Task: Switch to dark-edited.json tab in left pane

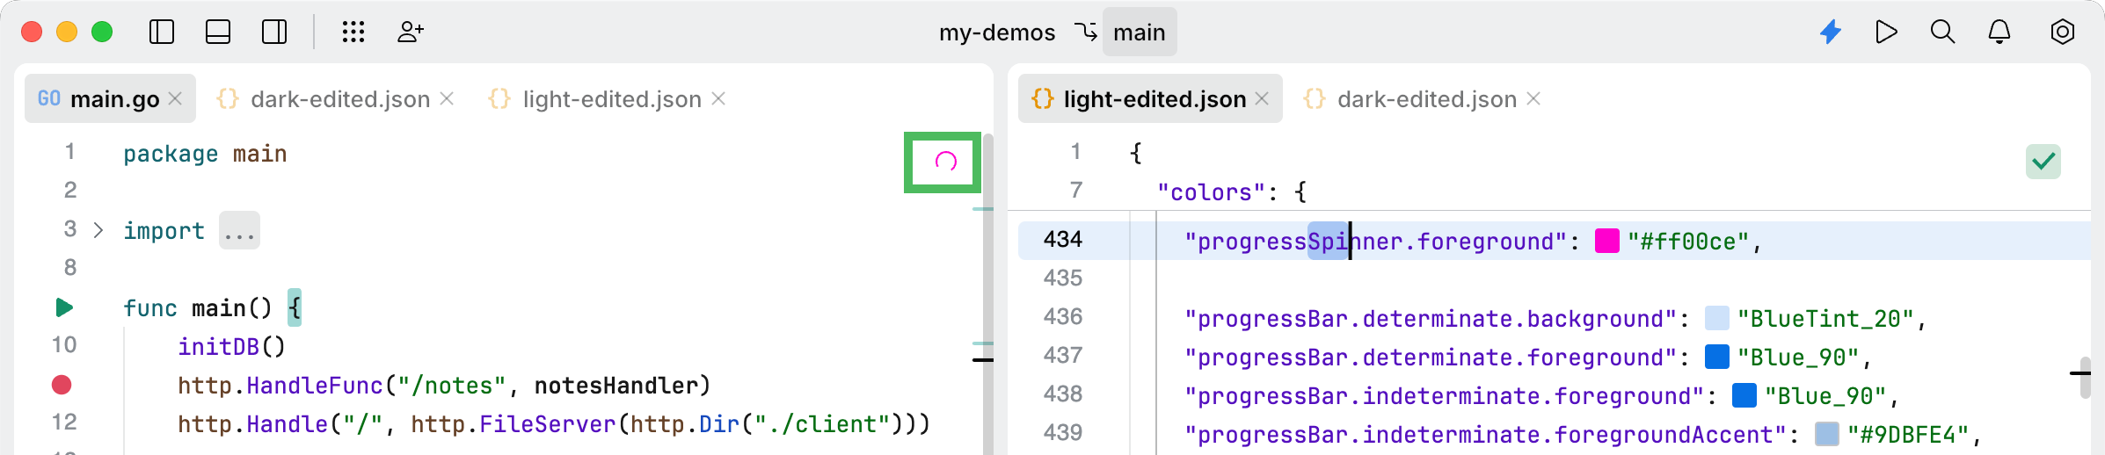Action: pyautogui.click(x=339, y=99)
